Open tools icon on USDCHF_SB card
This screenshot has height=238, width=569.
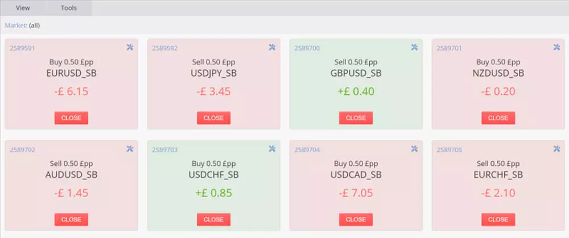click(272, 149)
